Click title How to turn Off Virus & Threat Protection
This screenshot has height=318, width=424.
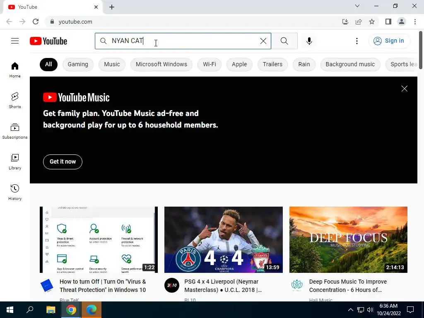click(x=103, y=286)
